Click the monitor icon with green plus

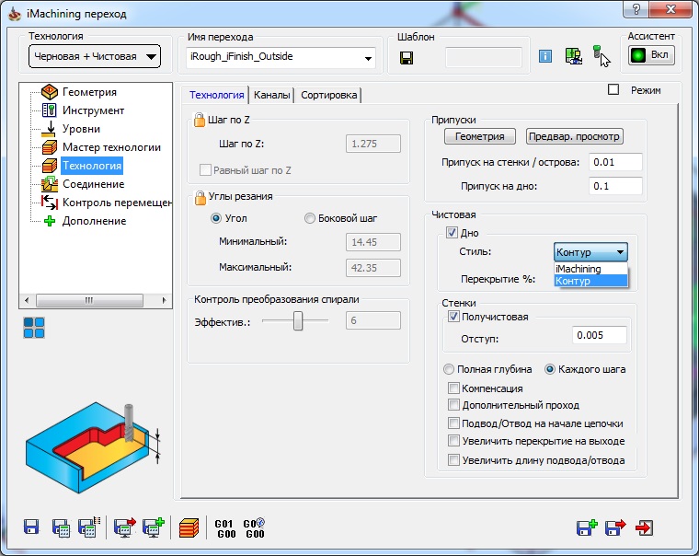[154, 527]
